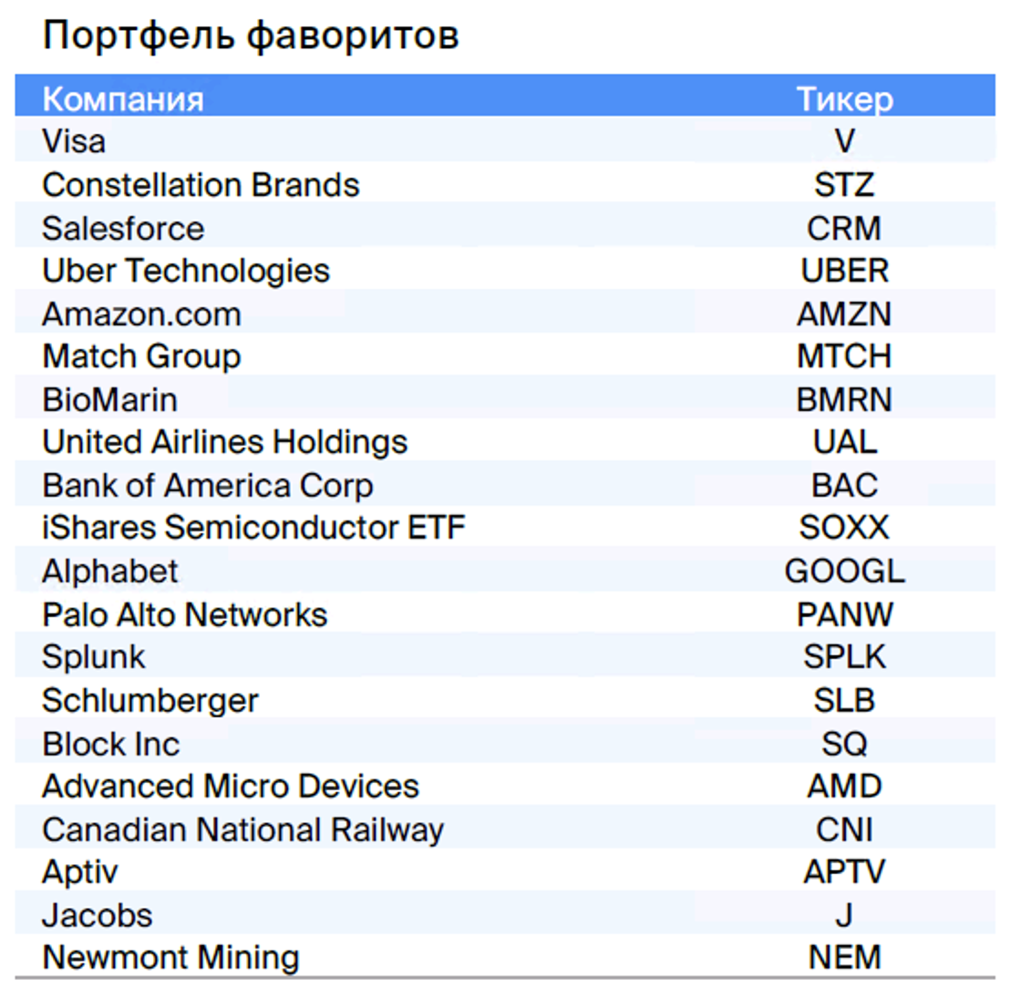Click United Airlines Holdings name
This screenshot has width=1010, height=998.
coord(225,442)
